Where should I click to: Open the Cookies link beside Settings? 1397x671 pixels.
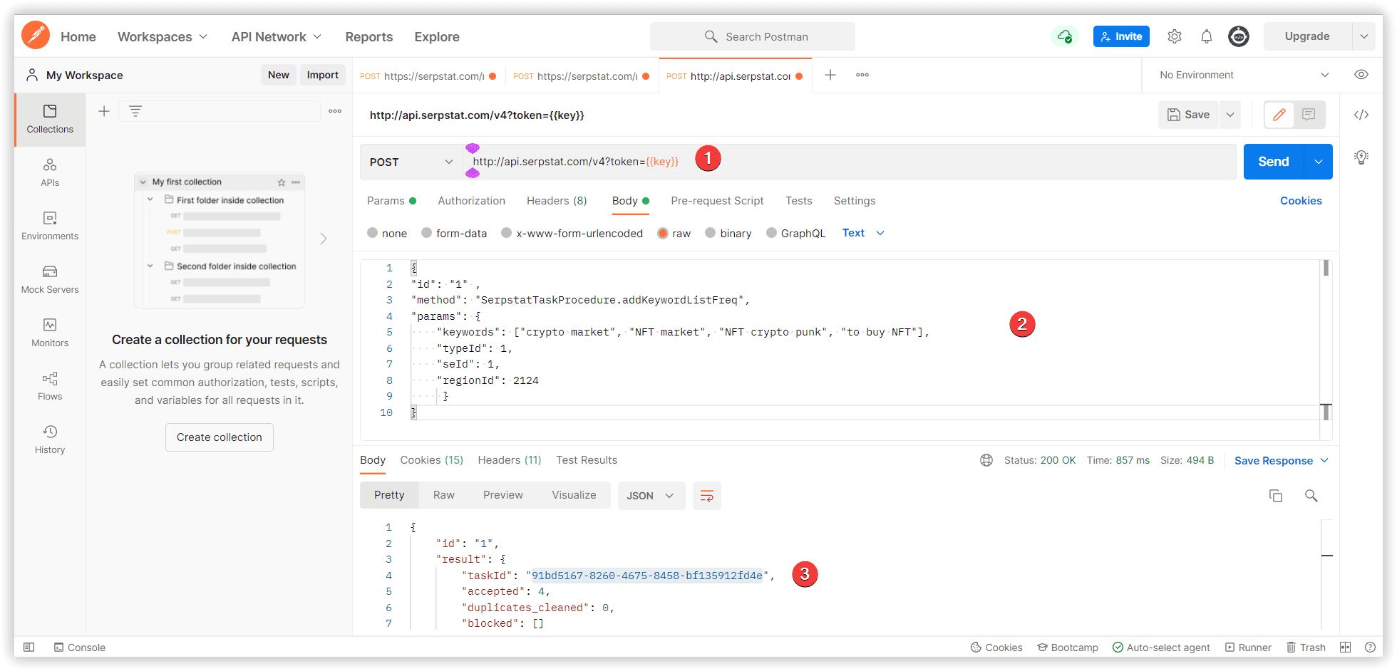pyautogui.click(x=1301, y=201)
